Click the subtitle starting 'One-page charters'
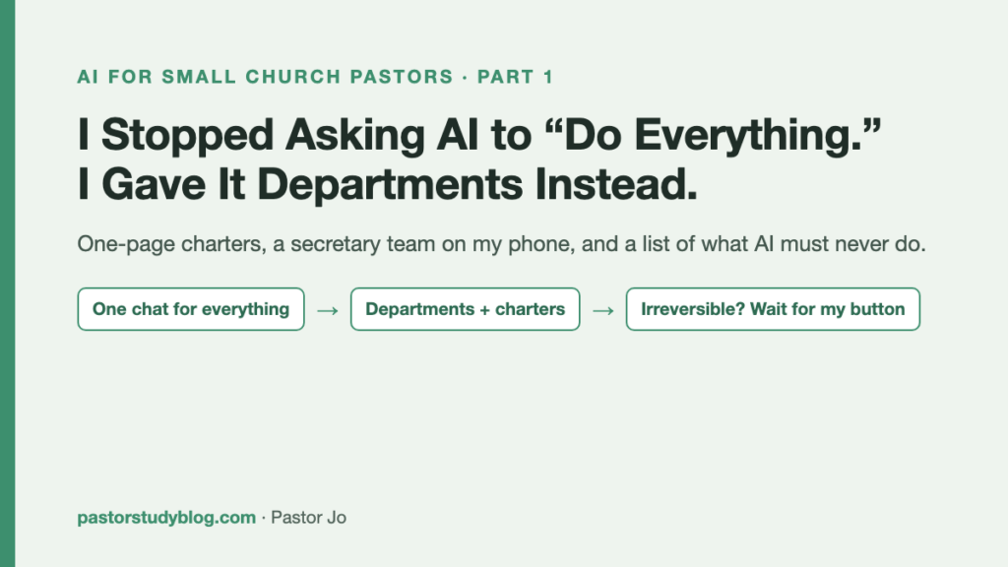The height and width of the screenshot is (567, 1008). [x=501, y=244]
